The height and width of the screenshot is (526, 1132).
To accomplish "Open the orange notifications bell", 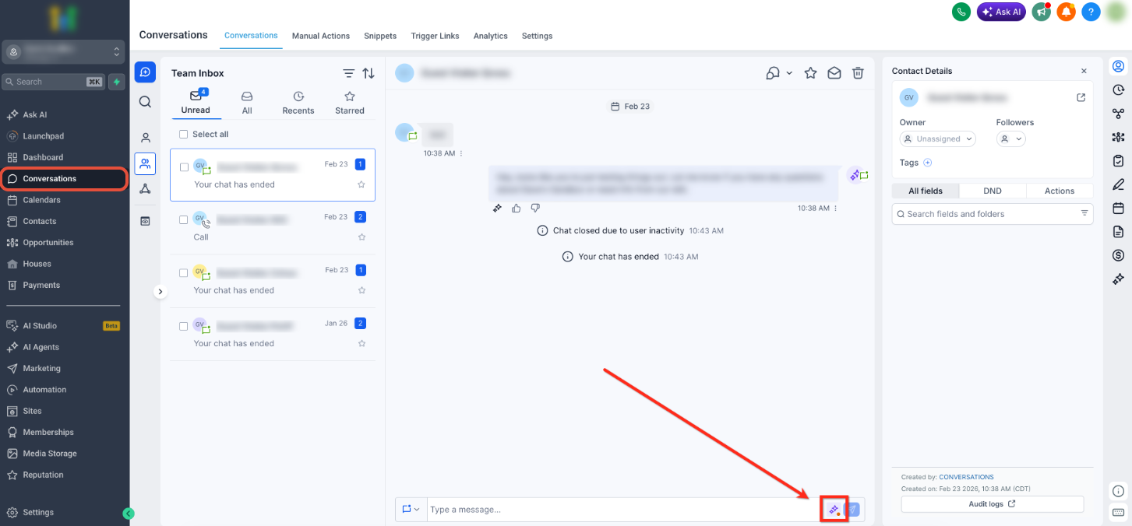I will point(1066,12).
